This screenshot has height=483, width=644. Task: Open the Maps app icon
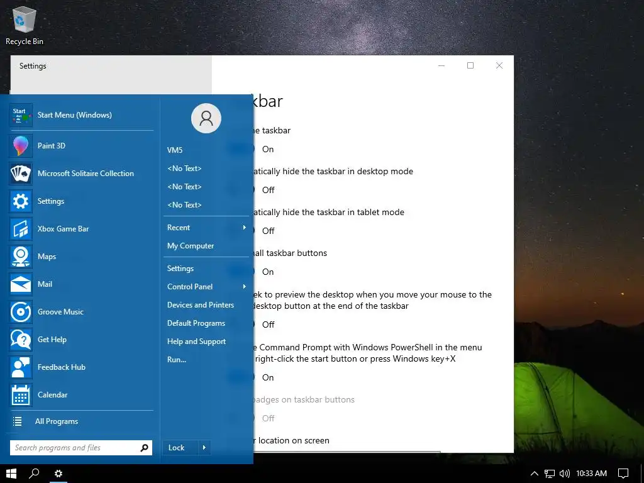(x=21, y=257)
